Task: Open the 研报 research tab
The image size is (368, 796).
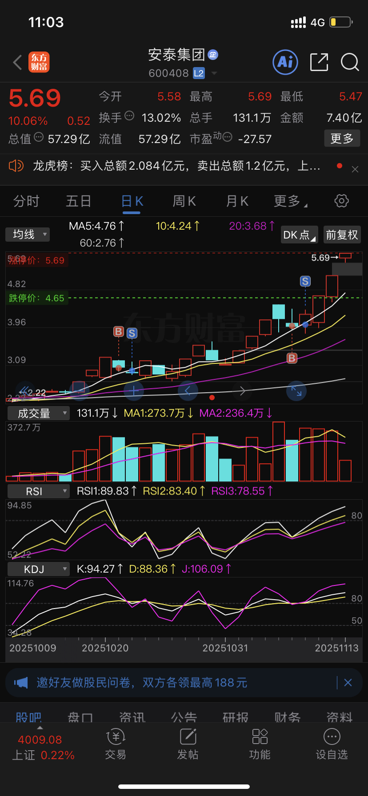Action: click(x=236, y=716)
